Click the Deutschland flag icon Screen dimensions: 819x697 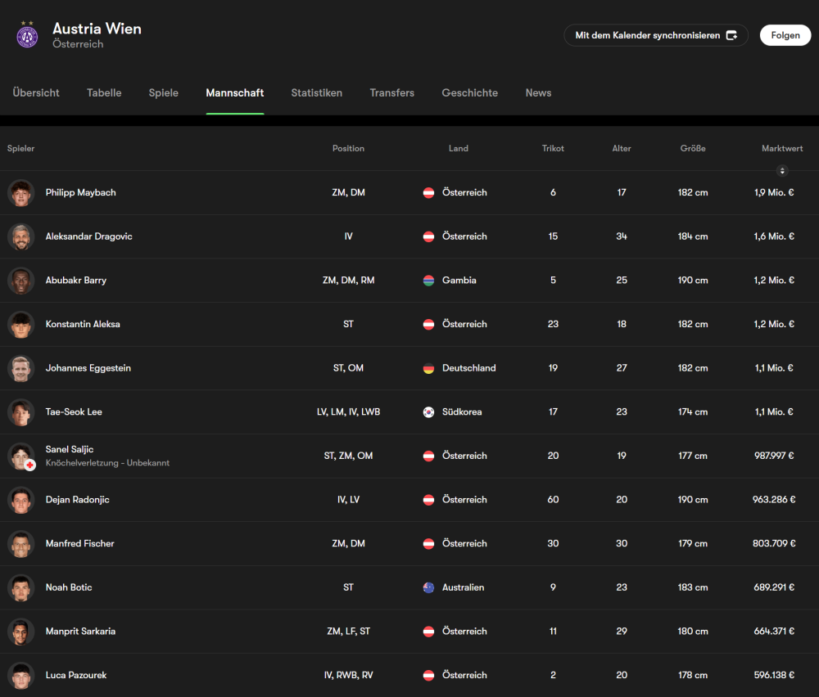(x=428, y=368)
